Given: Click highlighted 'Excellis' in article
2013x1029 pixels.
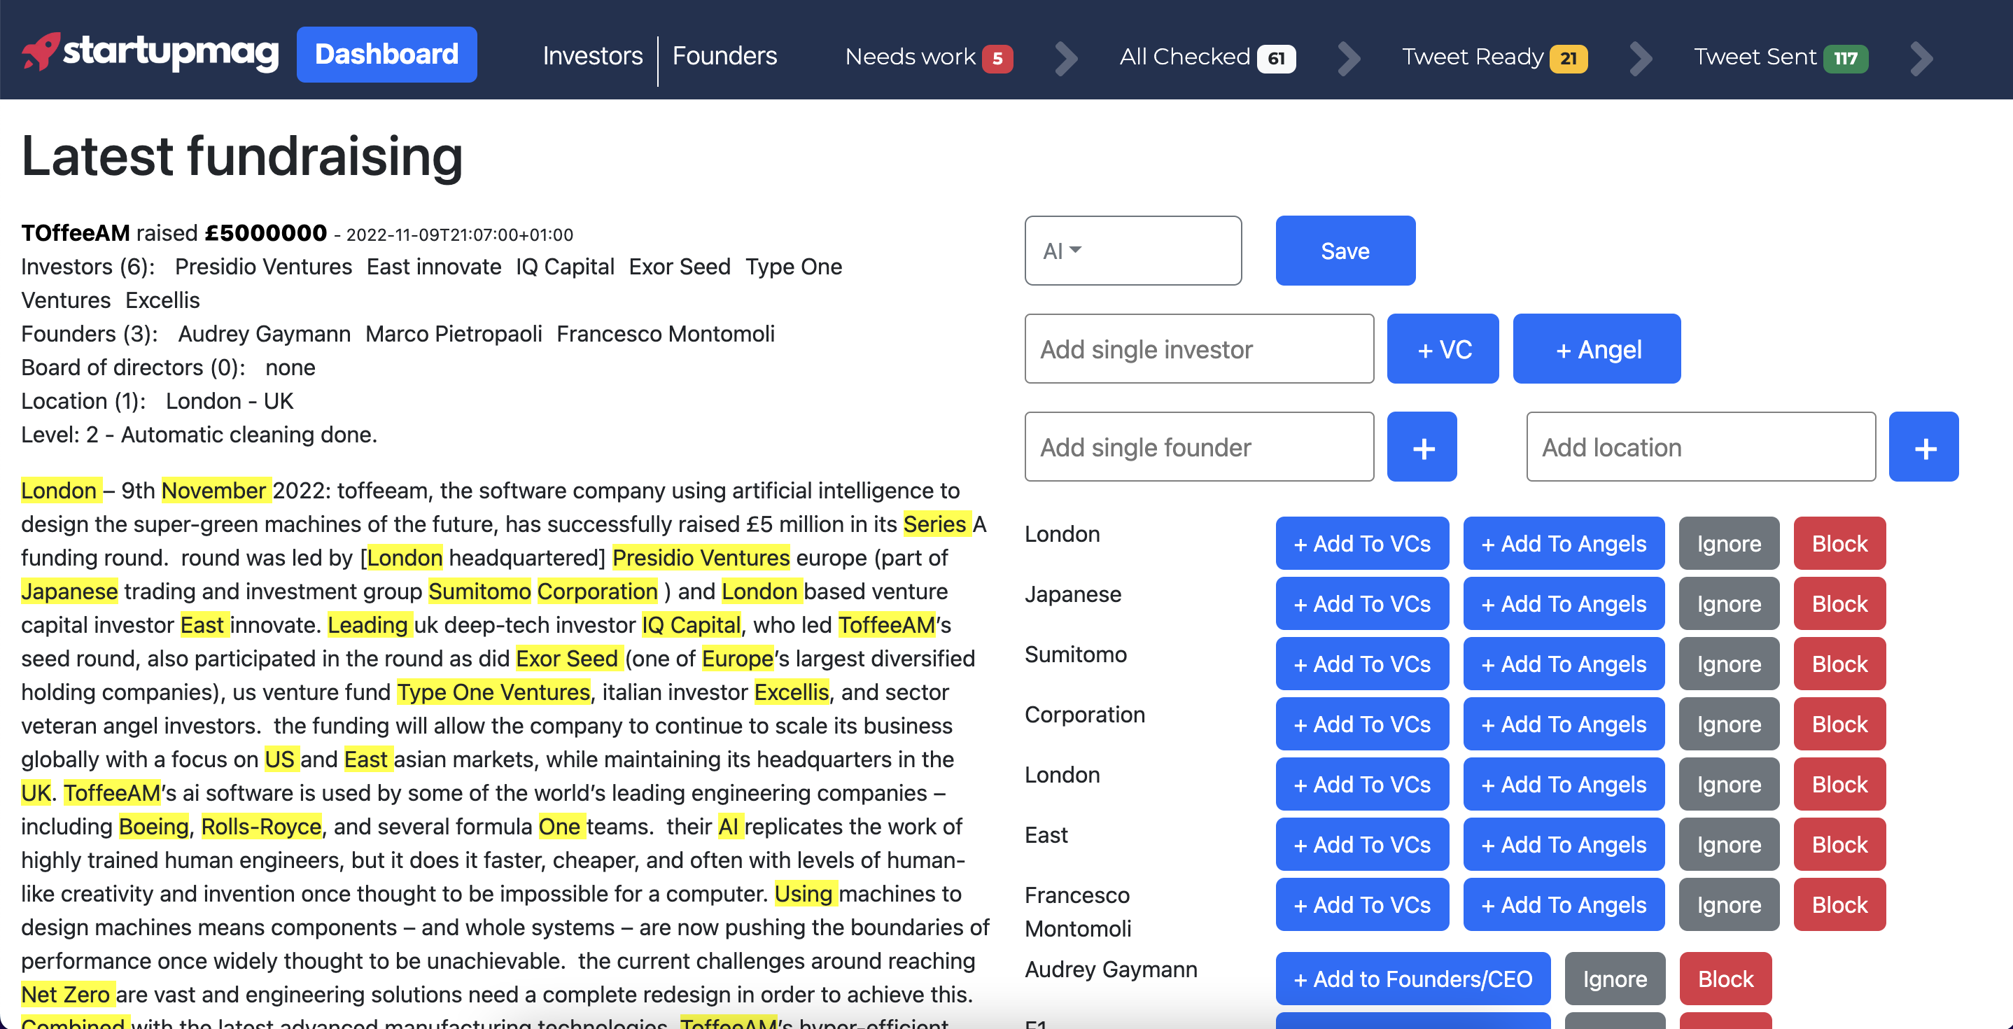Looking at the screenshot, I should pos(791,692).
